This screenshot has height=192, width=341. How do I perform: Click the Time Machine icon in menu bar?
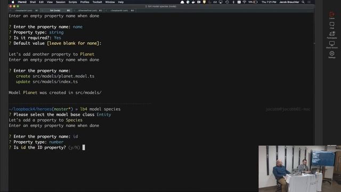227,2
